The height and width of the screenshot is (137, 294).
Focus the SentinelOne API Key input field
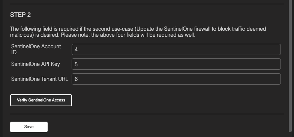(x=176, y=64)
